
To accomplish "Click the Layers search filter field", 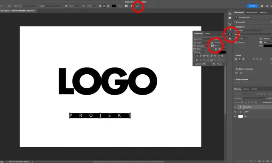I will click(245, 94).
